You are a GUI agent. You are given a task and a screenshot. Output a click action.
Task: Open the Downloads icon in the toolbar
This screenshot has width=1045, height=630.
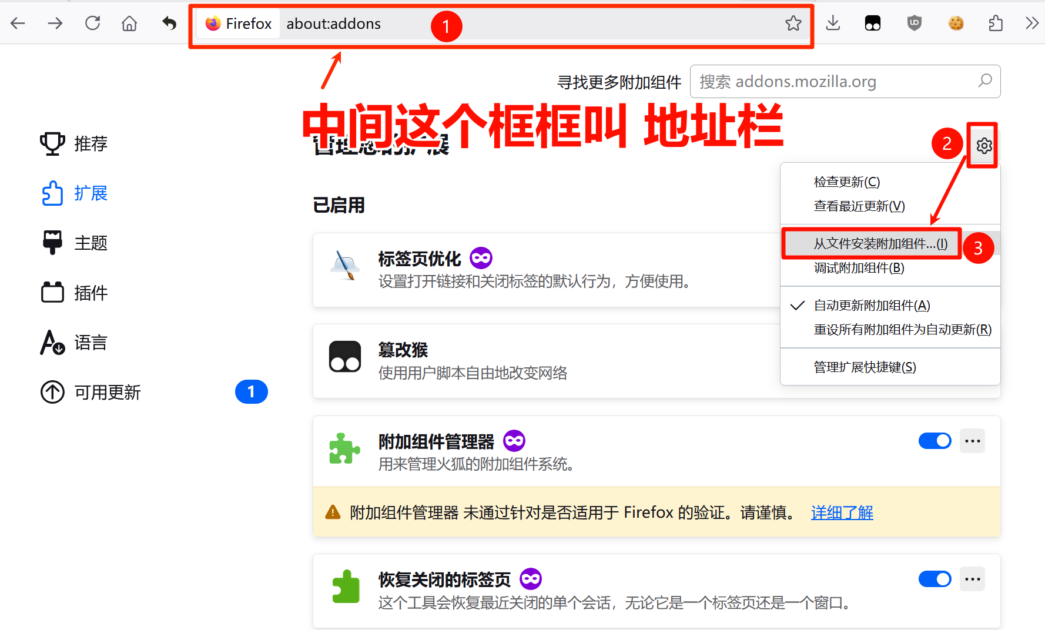coord(832,22)
